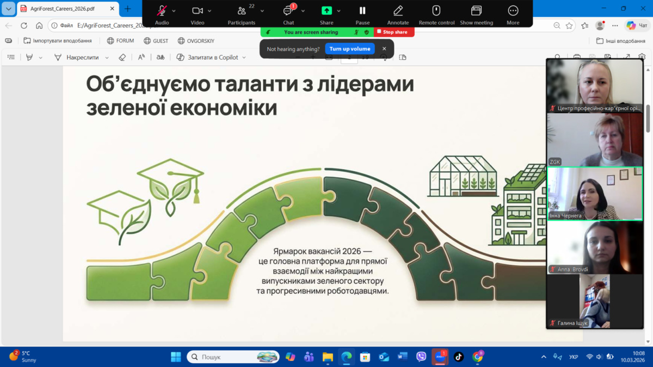Expand the Накреслити draw dropdown
This screenshot has height=367, width=653.
[x=107, y=58]
